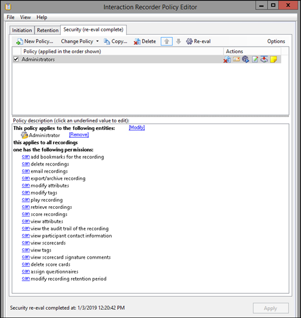
Task: Click the delete recording action icon in Administrators row
Action: 227,60
